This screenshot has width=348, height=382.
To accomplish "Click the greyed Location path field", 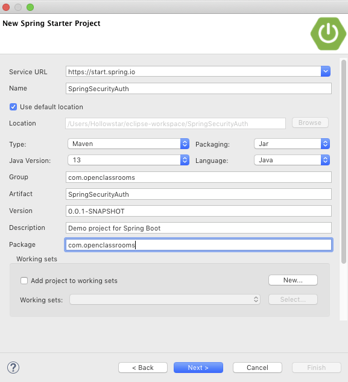I will 176,124.
